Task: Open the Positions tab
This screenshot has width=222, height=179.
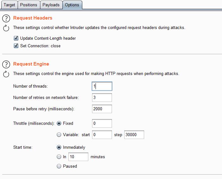Action: (28, 5)
